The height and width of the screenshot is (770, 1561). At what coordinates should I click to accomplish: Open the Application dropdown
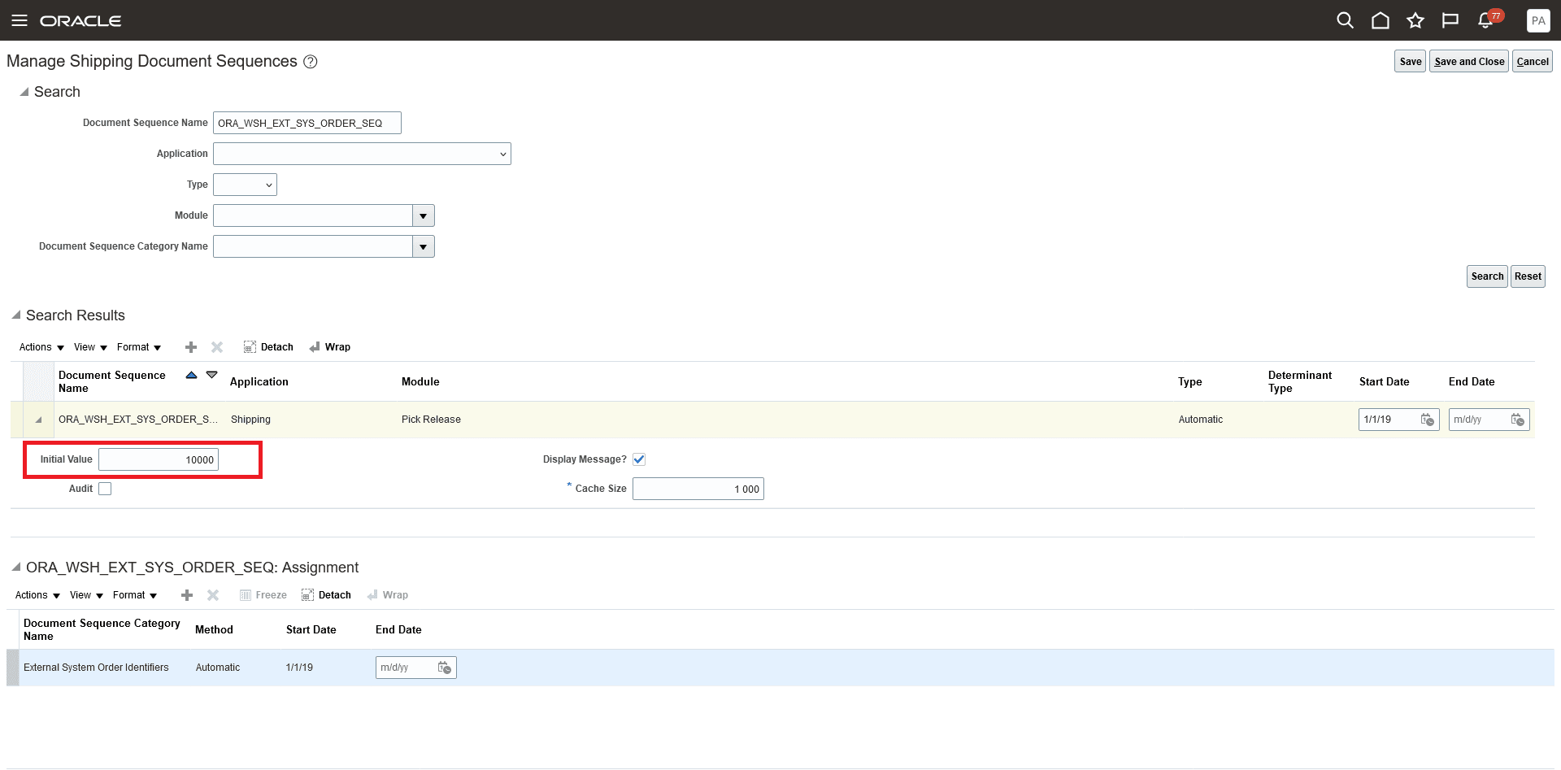click(x=362, y=154)
